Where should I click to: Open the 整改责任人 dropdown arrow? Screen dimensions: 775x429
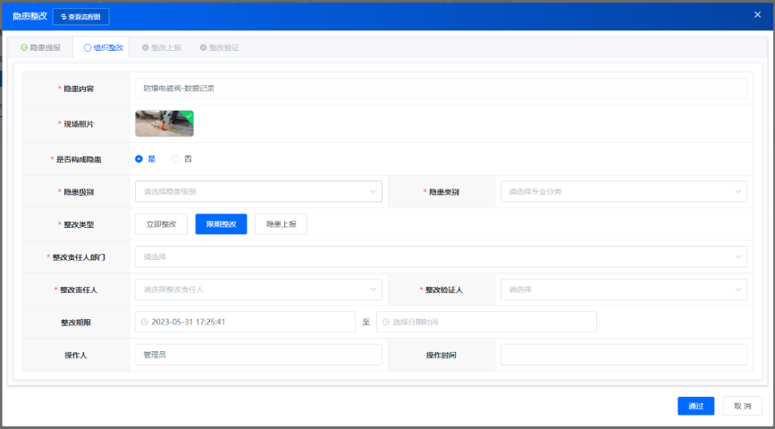[373, 290]
